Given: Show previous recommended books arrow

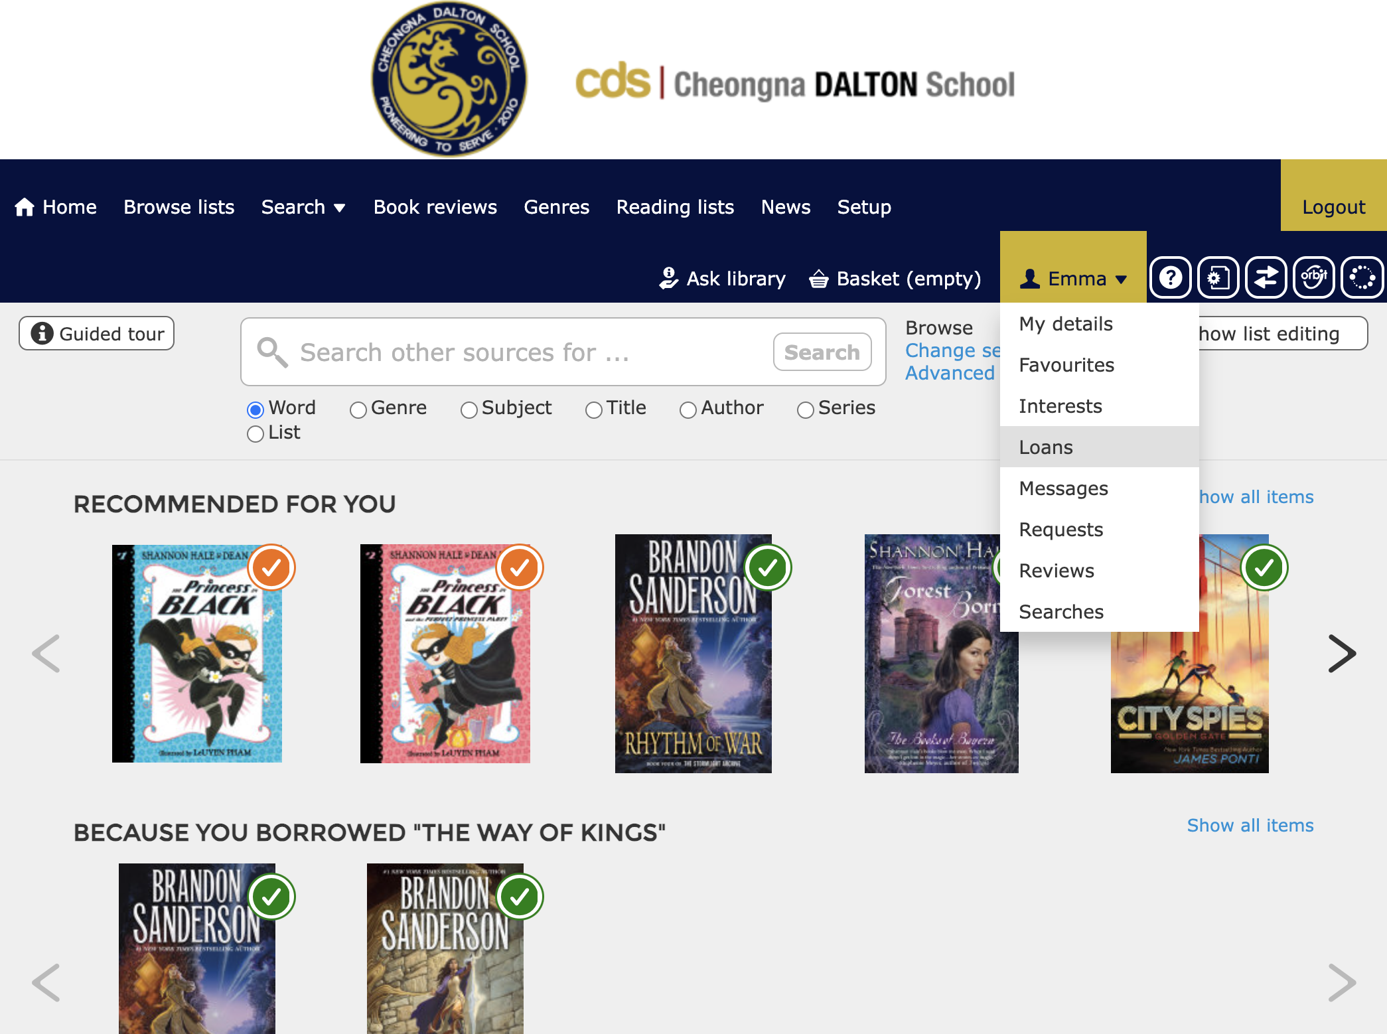Looking at the screenshot, I should pyautogui.click(x=46, y=654).
